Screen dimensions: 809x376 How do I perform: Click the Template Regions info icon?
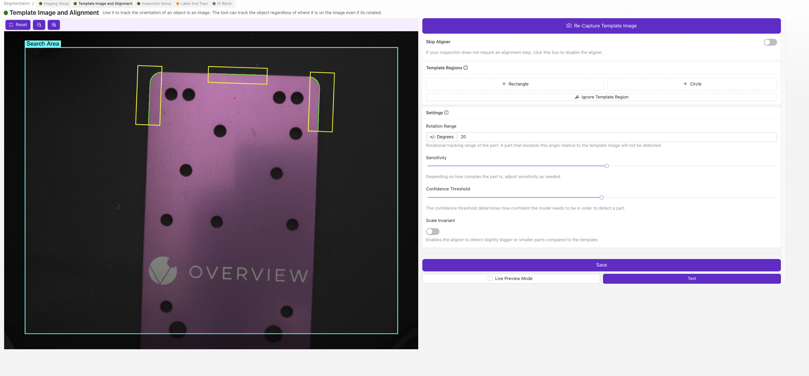[x=466, y=68]
